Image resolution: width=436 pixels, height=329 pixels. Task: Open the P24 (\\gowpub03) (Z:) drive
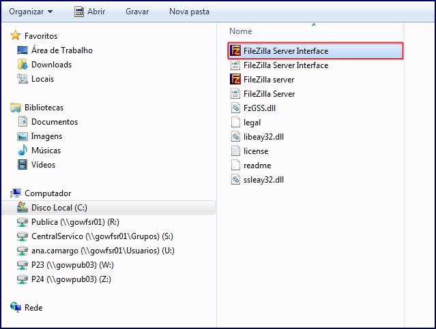71,279
